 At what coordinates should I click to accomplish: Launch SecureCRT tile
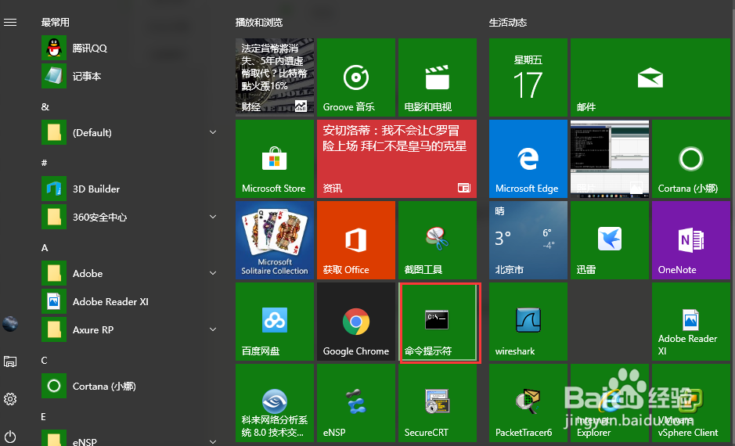coord(438,403)
